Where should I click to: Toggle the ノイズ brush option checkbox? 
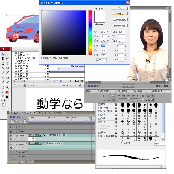pyautogui.click(x=99, y=122)
